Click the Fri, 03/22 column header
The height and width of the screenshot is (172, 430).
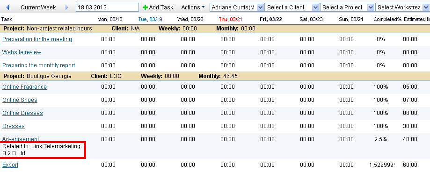(x=271, y=20)
